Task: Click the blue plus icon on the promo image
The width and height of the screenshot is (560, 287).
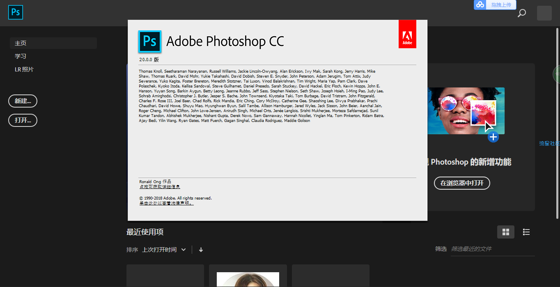Action: click(x=493, y=137)
